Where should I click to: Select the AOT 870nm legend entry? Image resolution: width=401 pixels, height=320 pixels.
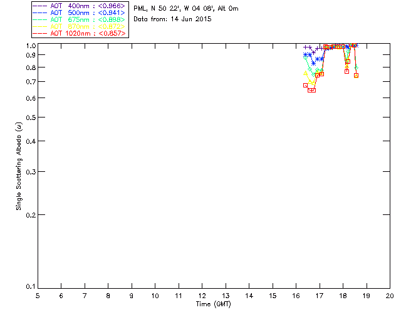point(79,26)
